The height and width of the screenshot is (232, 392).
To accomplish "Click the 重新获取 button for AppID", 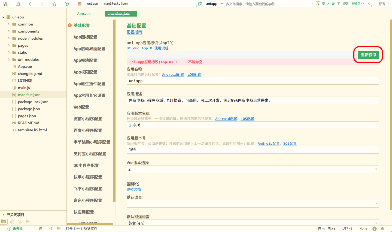I will pyautogui.click(x=368, y=55).
